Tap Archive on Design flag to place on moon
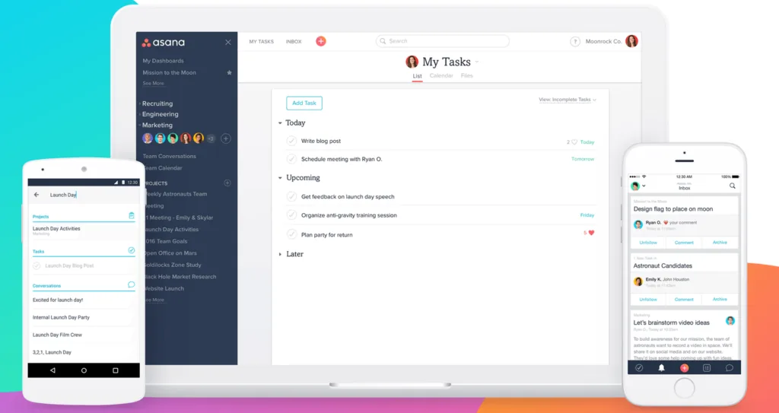The width and height of the screenshot is (779, 413). pyautogui.click(x=720, y=243)
